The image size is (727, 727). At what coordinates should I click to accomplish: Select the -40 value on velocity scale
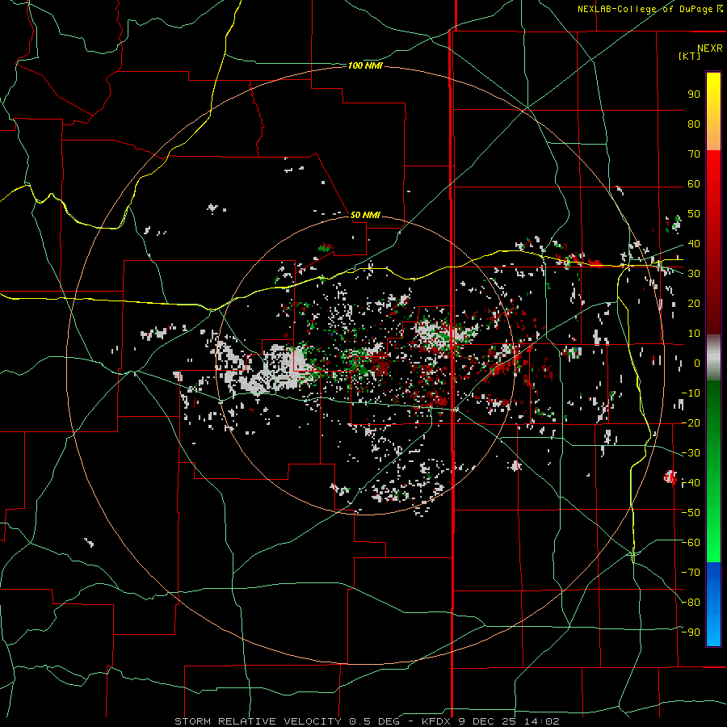(691, 483)
